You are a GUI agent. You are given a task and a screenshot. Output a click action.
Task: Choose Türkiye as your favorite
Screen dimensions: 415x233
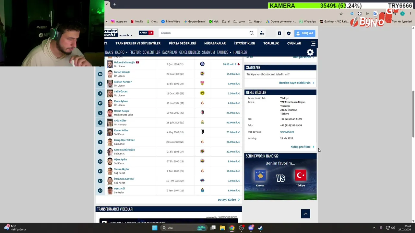pos(301,178)
